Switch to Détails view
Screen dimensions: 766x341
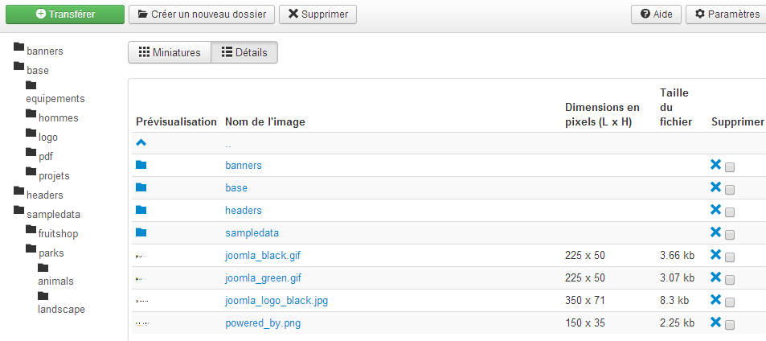[x=244, y=52]
